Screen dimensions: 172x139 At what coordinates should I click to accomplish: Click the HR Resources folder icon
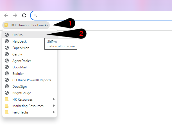click(x=7, y=99)
